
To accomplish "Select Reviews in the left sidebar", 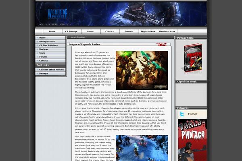I will point(50,49).
